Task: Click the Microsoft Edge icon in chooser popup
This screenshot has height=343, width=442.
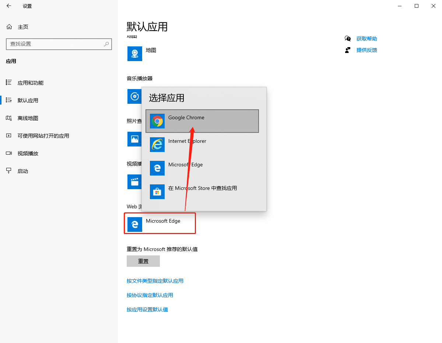Action: click(x=157, y=168)
